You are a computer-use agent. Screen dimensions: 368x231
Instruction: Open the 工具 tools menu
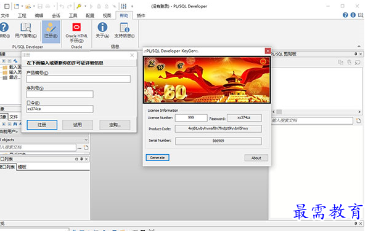(73, 15)
